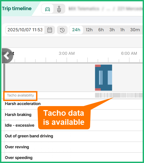Switch to driver view steering icon

(59, 9)
